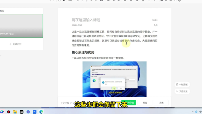The width and height of the screenshot is (202, 114).
Task: Click the 一键排版 one-click layout button
Action: pos(182,84)
